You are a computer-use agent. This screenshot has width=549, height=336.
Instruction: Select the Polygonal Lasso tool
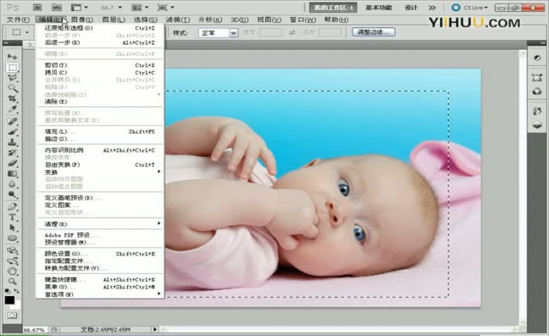tap(12, 78)
